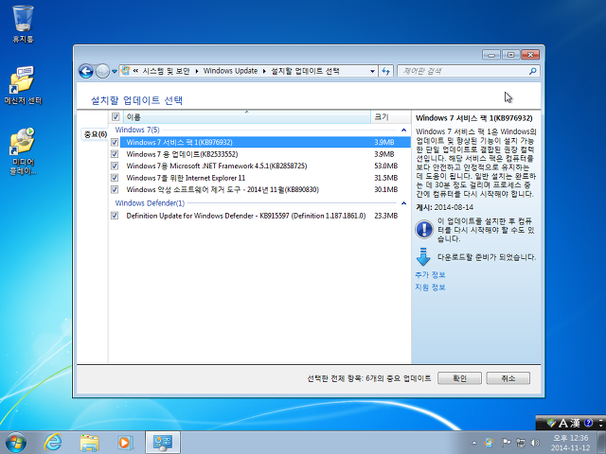
Task: Click the 53.0MB size value
Action: click(385, 166)
